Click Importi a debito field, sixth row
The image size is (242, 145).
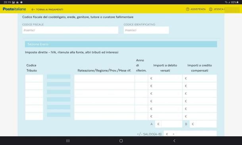pyautogui.click(x=165, y=116)
